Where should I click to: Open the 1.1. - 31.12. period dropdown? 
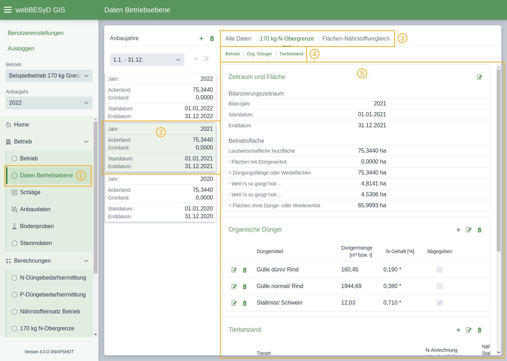point(147,60)
